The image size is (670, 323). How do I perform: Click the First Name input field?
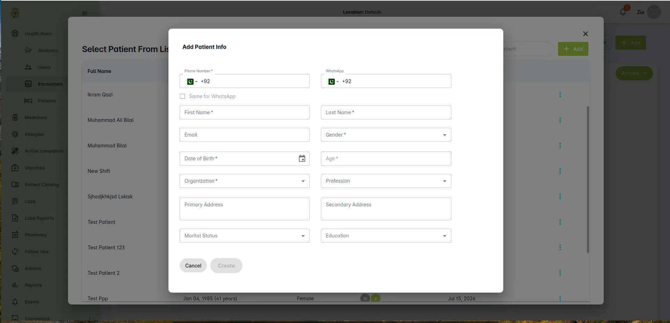coord(244,112)
